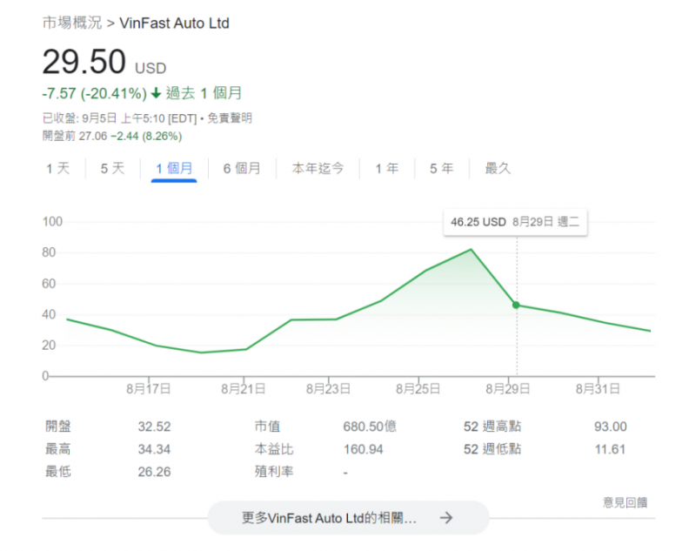Click the 開盤 value 32.52
Screen dimensions: 696x551
154,427
